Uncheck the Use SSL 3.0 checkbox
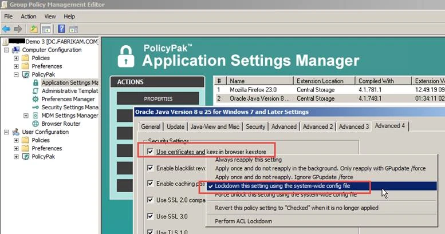445x234 pixels. click(151, 216)
